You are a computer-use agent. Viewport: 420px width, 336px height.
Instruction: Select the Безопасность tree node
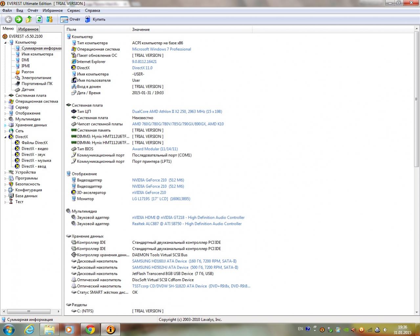[28, 184]
